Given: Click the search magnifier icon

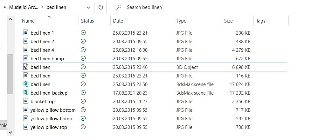Looking at the screenshot, I should (x=119, y=7).
